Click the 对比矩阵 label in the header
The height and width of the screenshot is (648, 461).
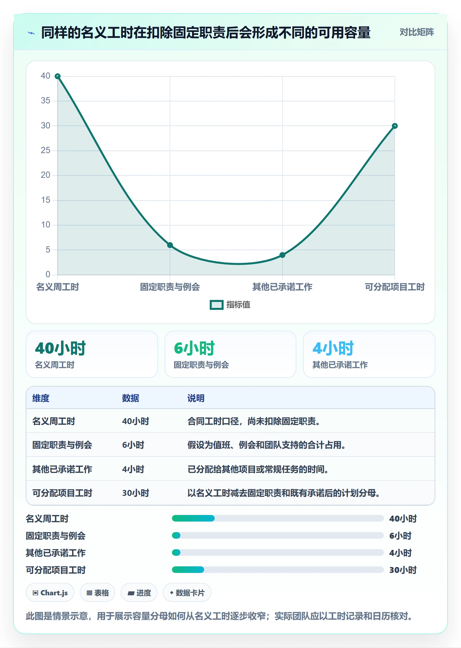click(x=417, y=32)
